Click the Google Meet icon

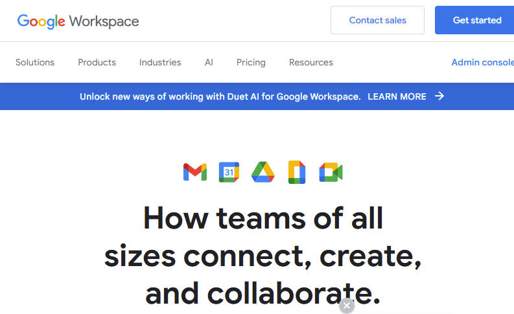point(331,172)
